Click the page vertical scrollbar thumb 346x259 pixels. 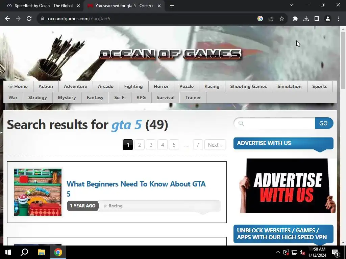(343, 60)
